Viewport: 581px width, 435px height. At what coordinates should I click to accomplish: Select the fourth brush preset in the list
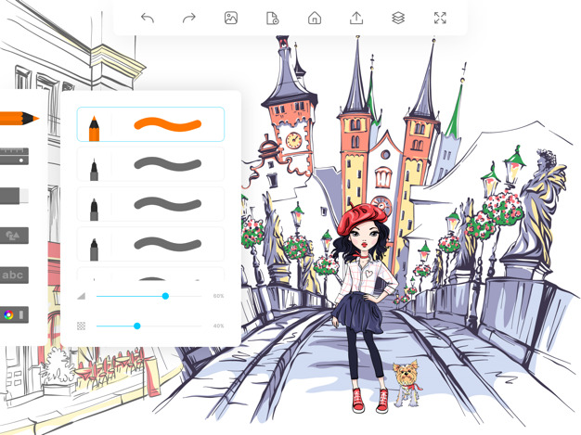pos(150,245)
